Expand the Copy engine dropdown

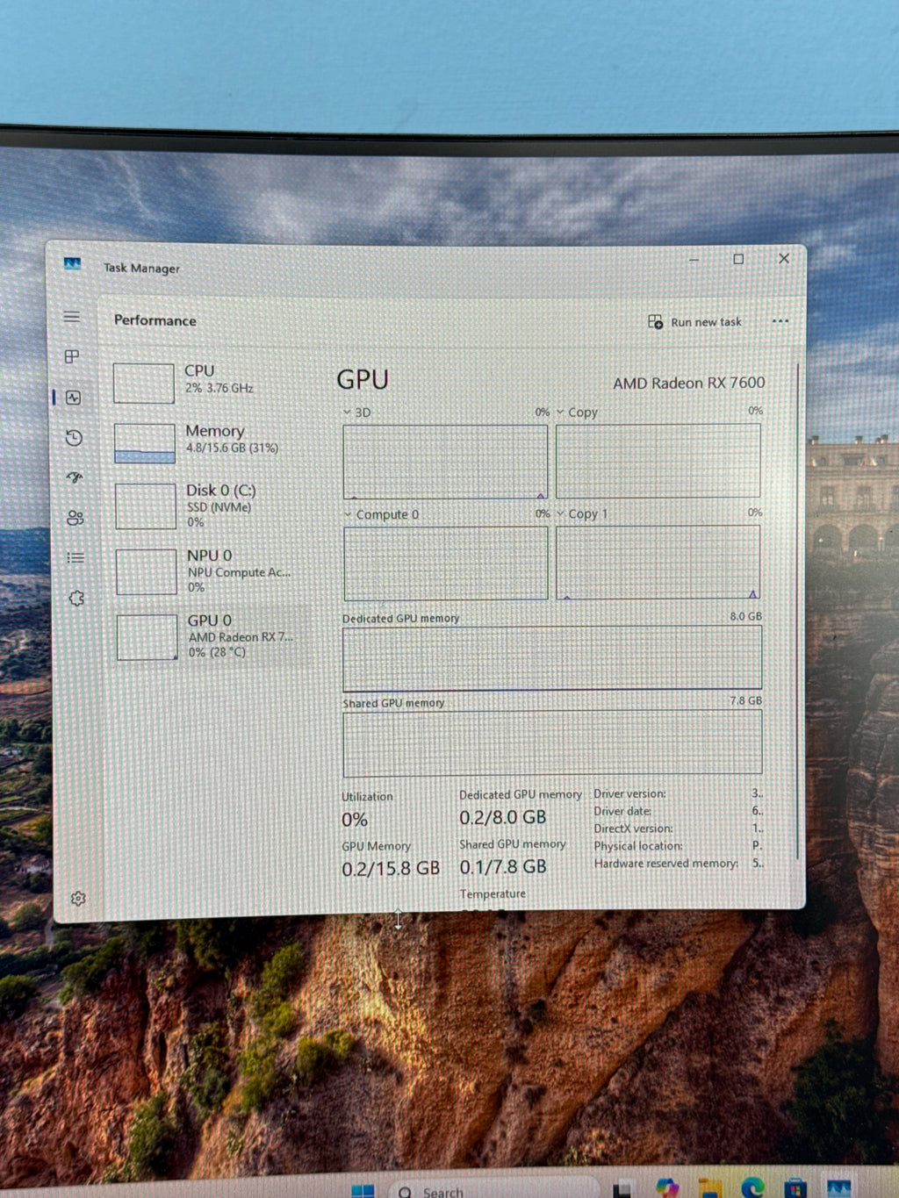coord(577,412)
